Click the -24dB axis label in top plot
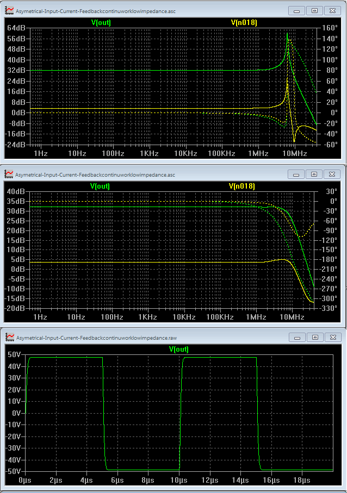Screen dimensions: 347x493 (x=15, y=145)
